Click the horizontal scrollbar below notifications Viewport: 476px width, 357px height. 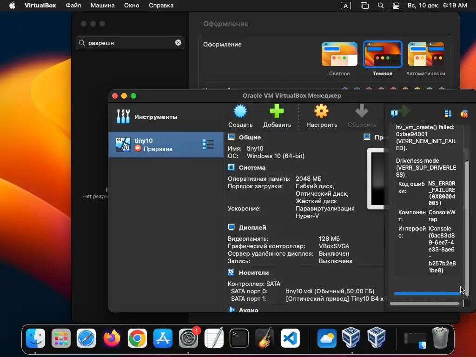point(424,303)
